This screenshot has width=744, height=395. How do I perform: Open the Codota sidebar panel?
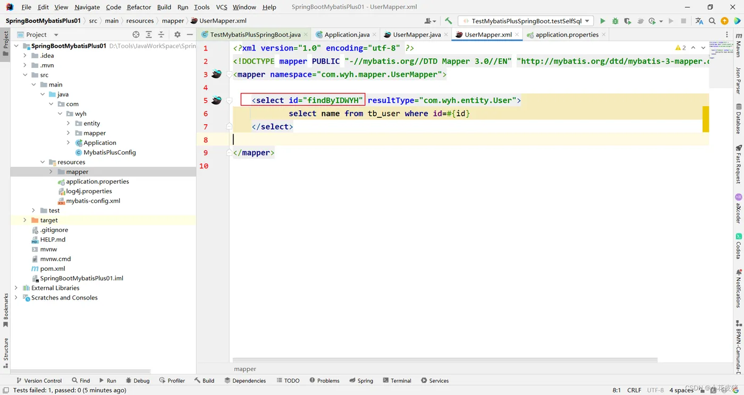(739, 246)
